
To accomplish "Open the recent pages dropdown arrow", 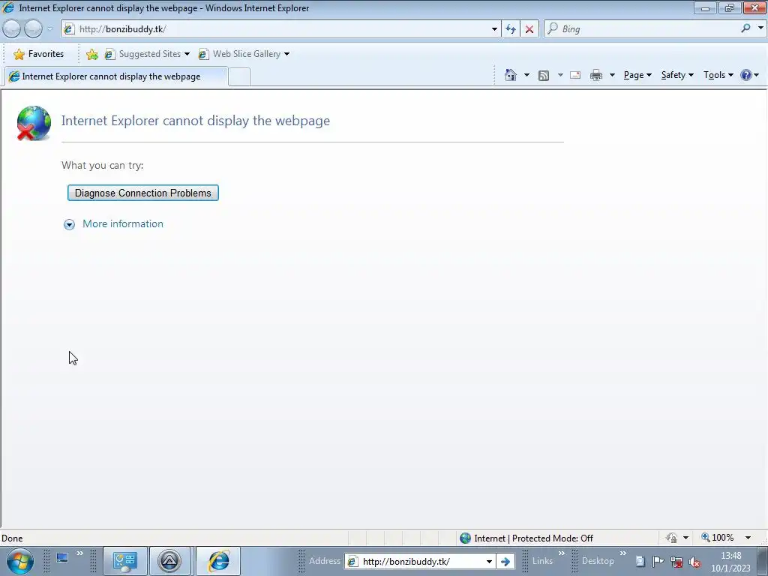I will (49, 29).
